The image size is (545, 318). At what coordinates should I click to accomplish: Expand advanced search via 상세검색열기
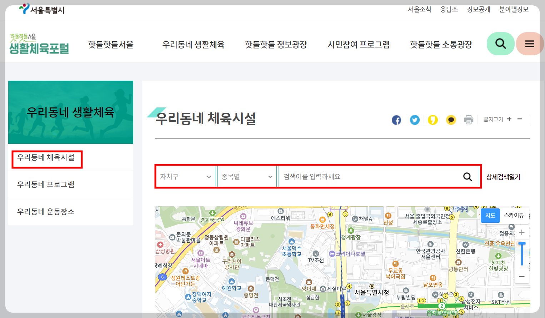[504, 176]
